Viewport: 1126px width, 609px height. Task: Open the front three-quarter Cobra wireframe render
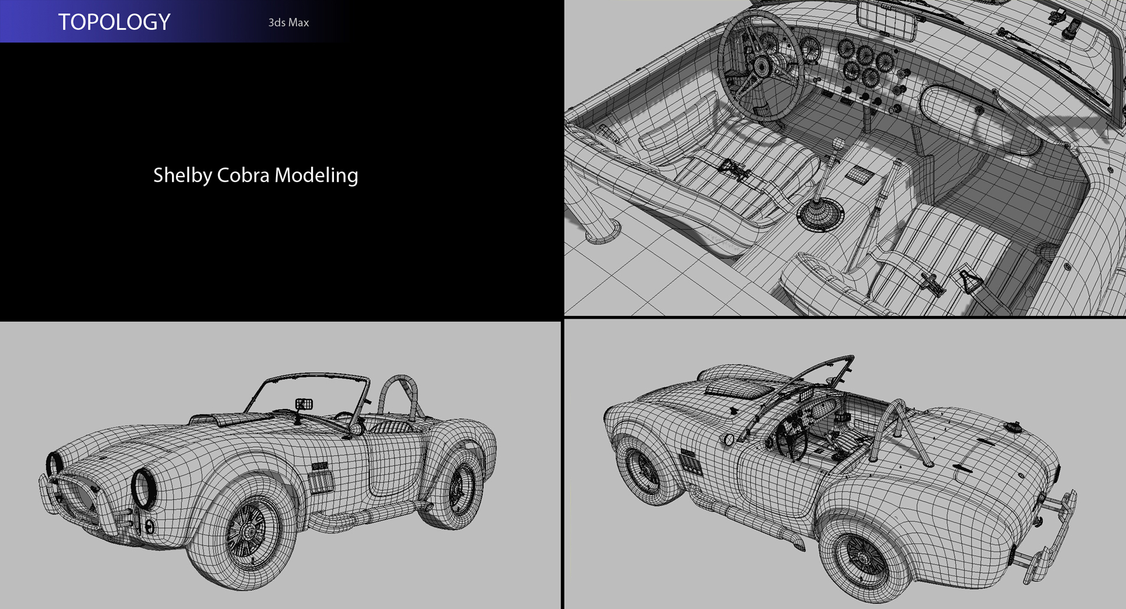click(x=280, y=465)
